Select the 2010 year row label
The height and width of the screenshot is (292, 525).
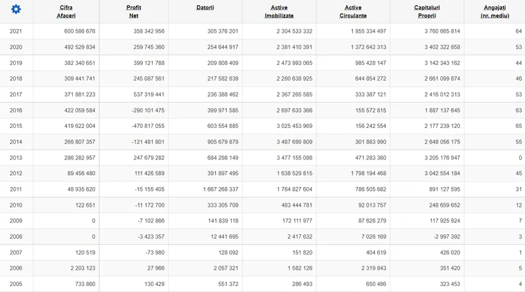[16, 205]
